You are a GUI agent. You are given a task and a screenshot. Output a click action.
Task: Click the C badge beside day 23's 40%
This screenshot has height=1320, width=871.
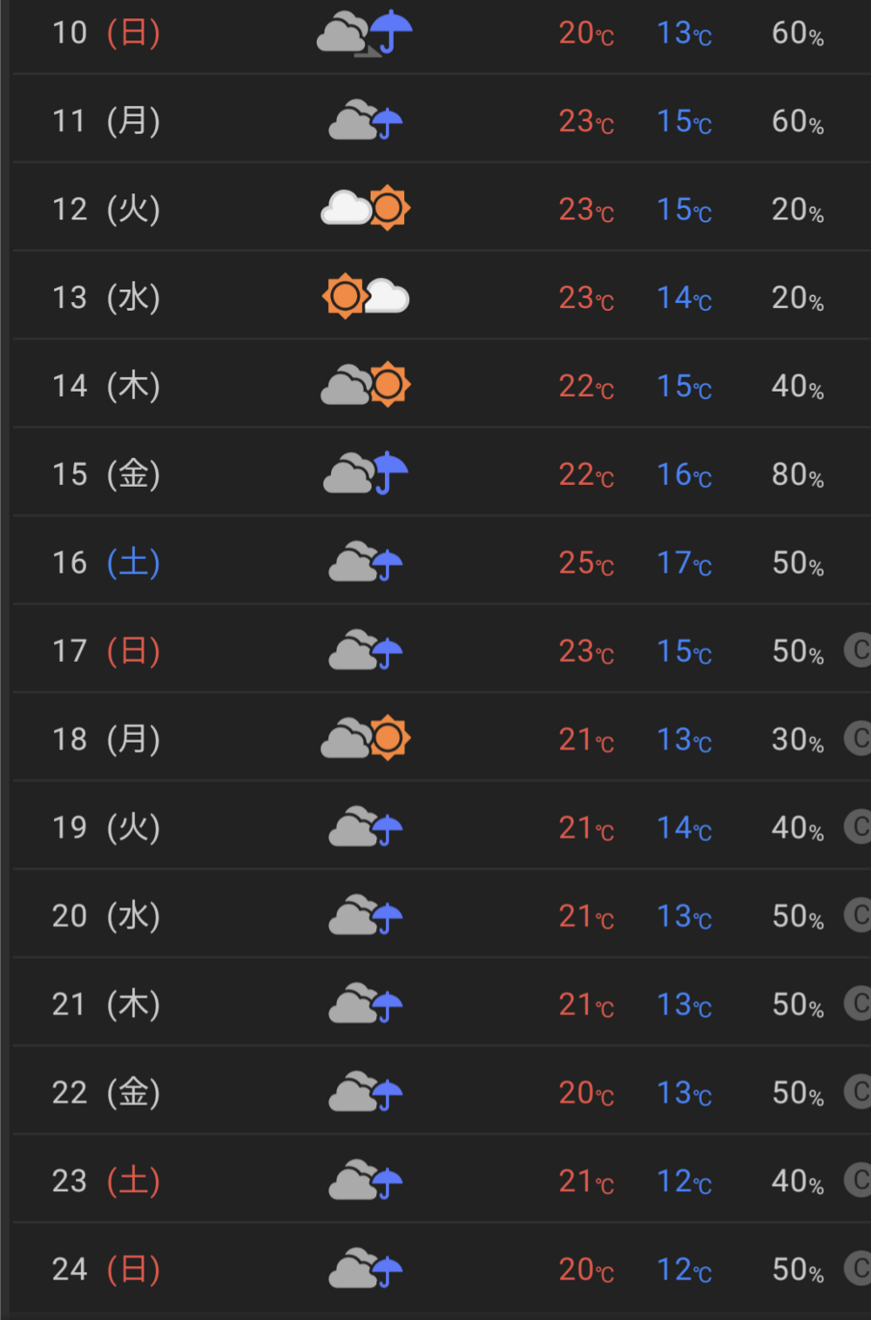(859, 1181)
